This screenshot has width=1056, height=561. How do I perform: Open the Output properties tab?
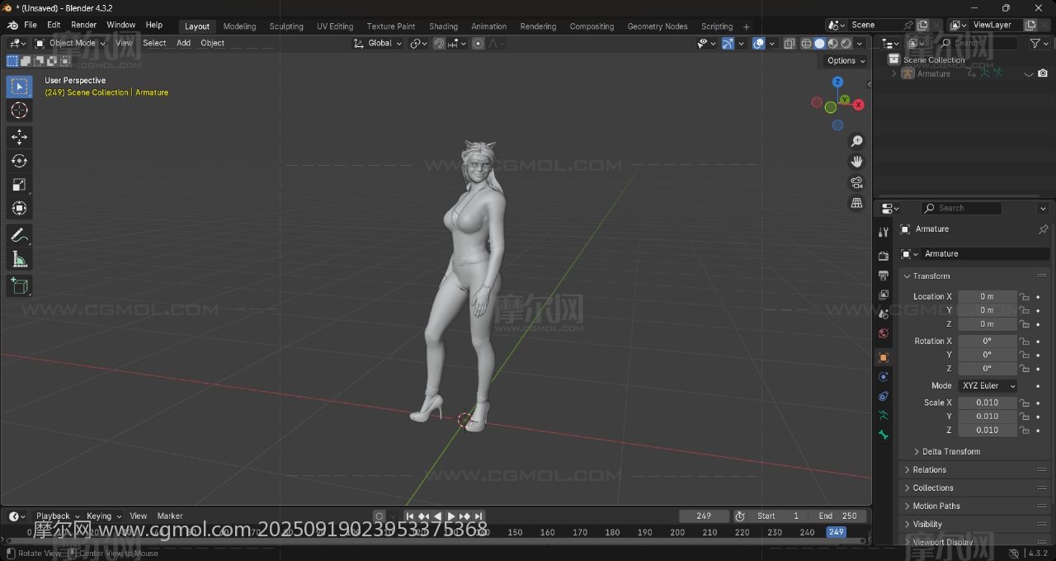(884, 276)
